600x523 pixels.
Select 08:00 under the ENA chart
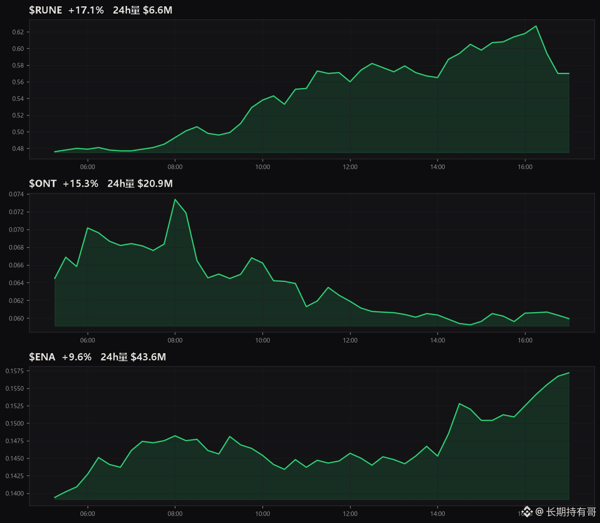[x=175, y=514]
